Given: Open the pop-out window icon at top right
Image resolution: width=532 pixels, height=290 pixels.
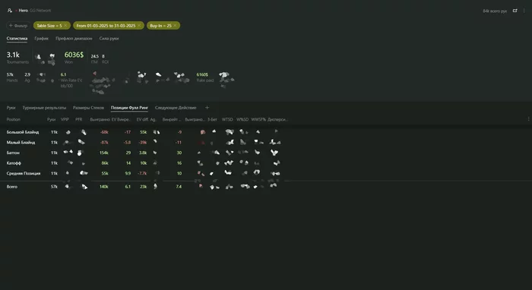Looking at the screenshot, I should (515, 11).
